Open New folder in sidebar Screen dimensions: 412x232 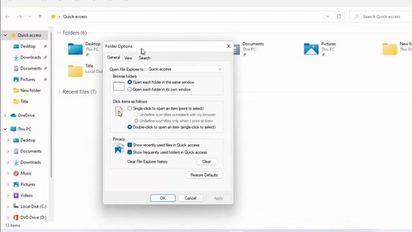click(30, 90)
